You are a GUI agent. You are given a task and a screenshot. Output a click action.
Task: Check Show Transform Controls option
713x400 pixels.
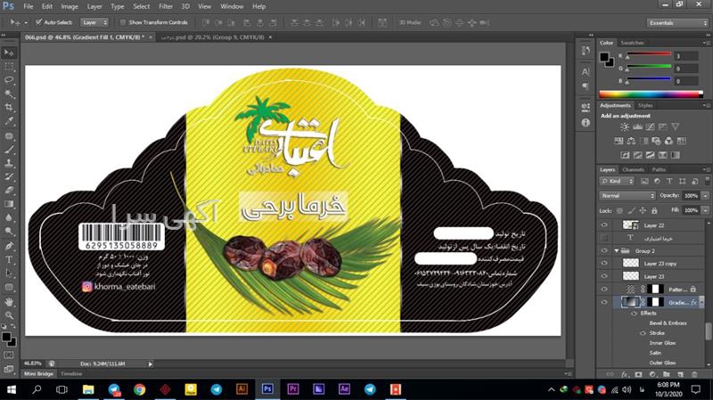[123, 21]
